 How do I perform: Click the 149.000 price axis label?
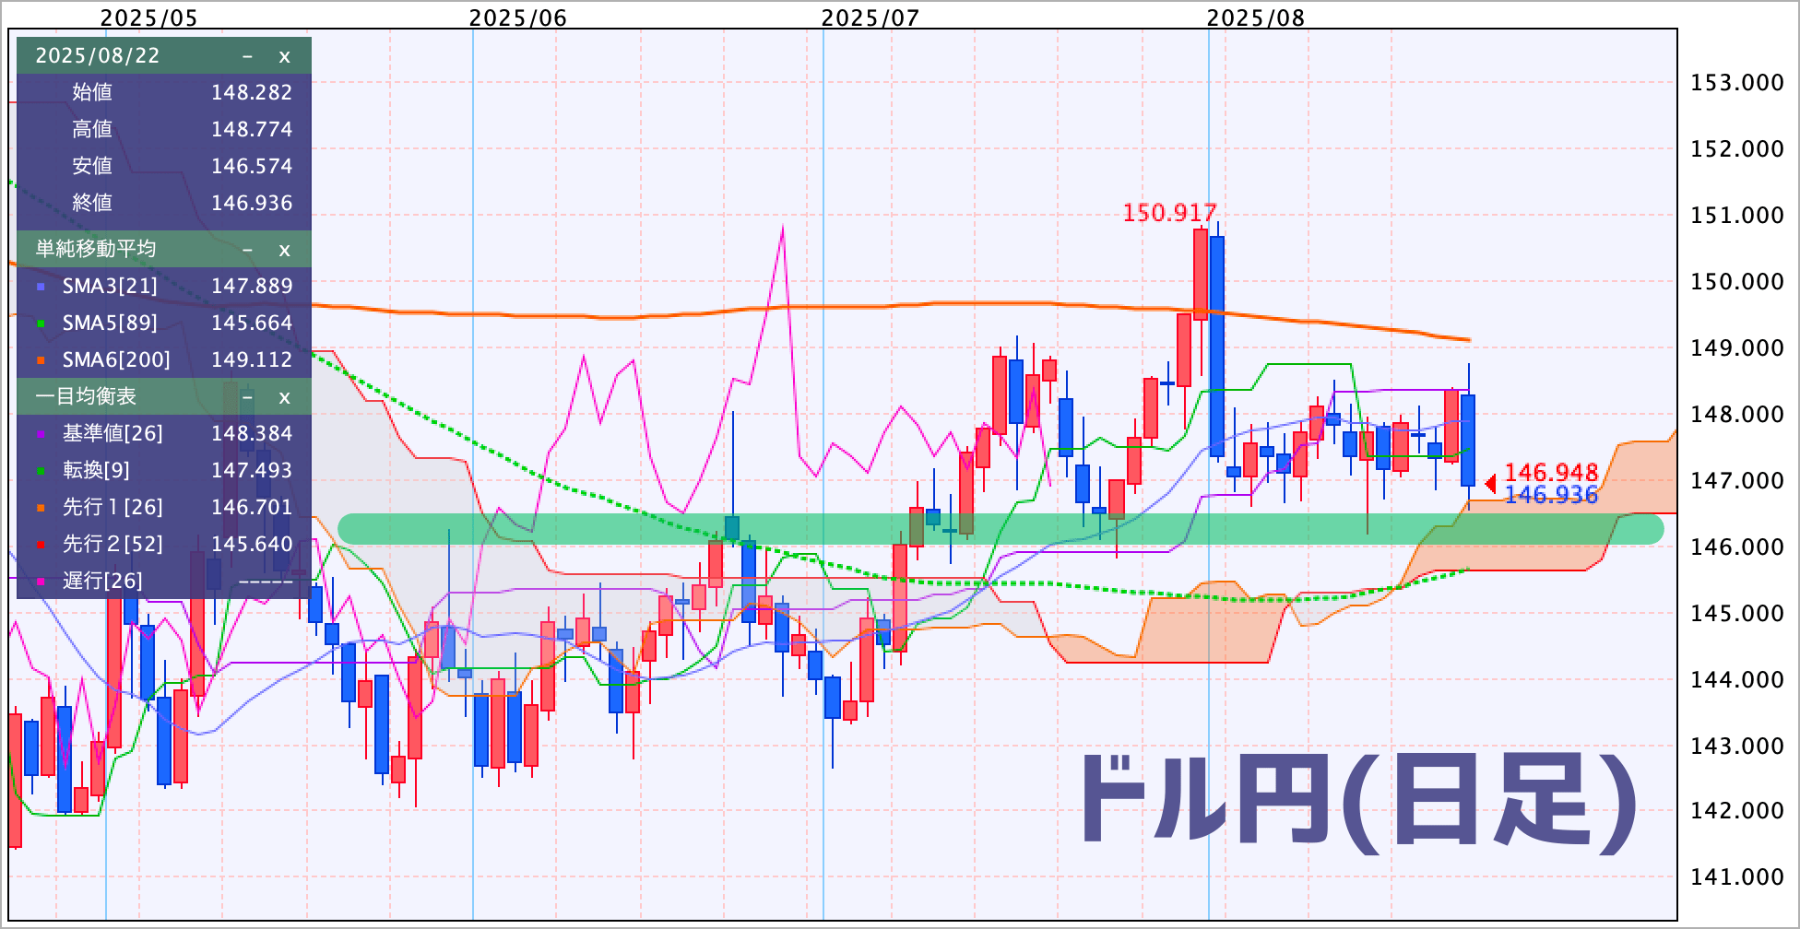click(x=1736, y=348)
